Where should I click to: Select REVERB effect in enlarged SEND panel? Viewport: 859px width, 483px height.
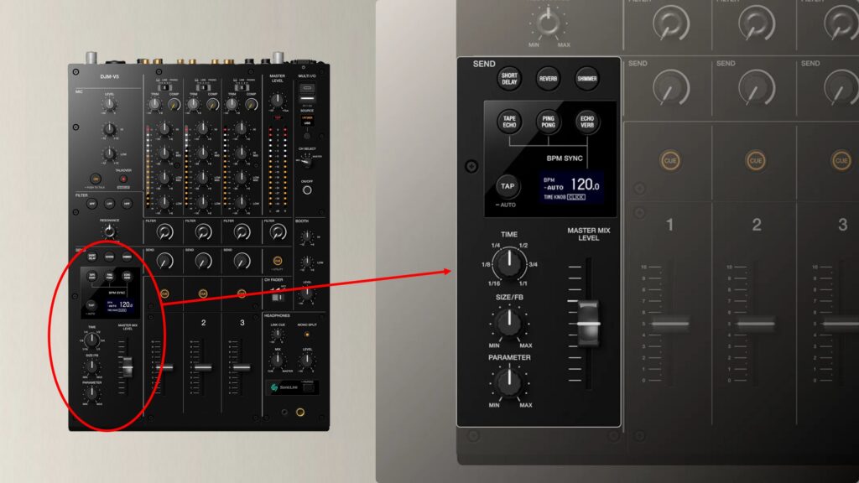[548, 79]
